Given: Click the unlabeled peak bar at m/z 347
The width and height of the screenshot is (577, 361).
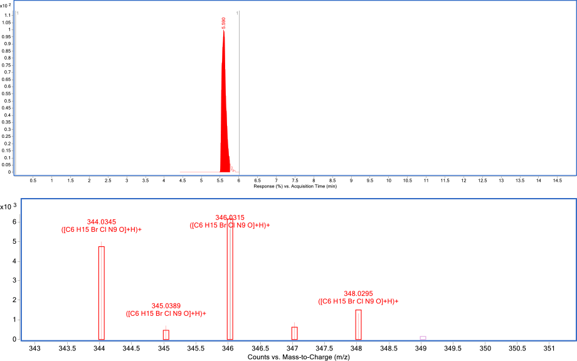Looking at the screenshot, I should 295,333.
